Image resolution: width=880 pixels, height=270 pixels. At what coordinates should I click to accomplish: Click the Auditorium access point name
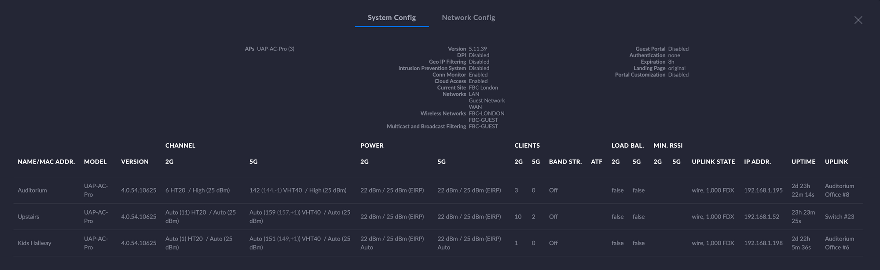(32, 190)
